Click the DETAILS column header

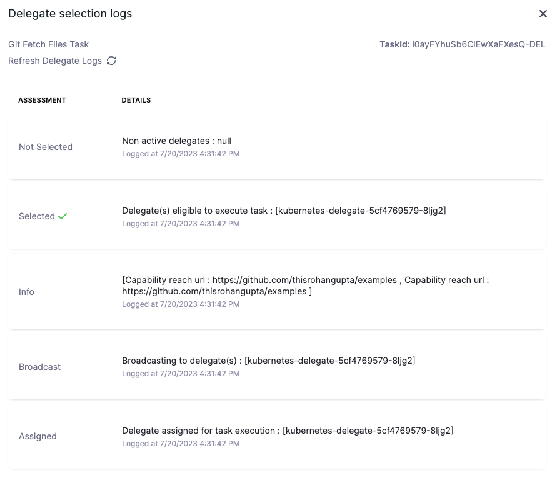pyautogui.click(x=136, y=100)
